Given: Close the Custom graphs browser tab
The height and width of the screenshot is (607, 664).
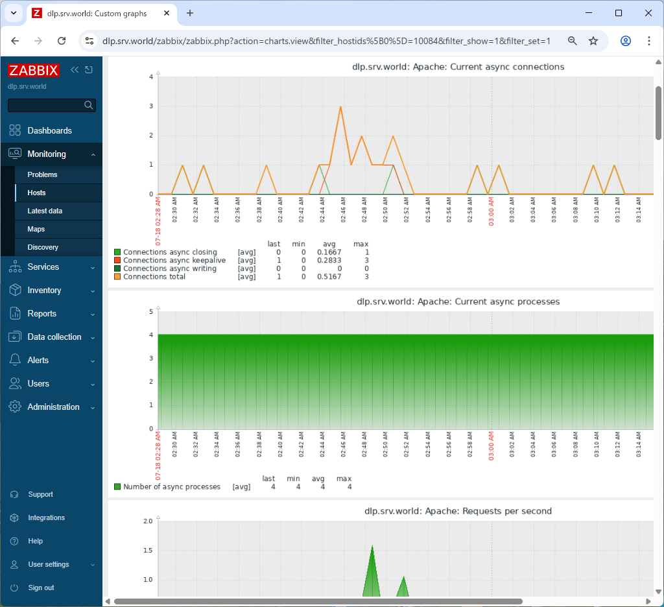Looking at the screenshot, I should (x=167, y=13).
